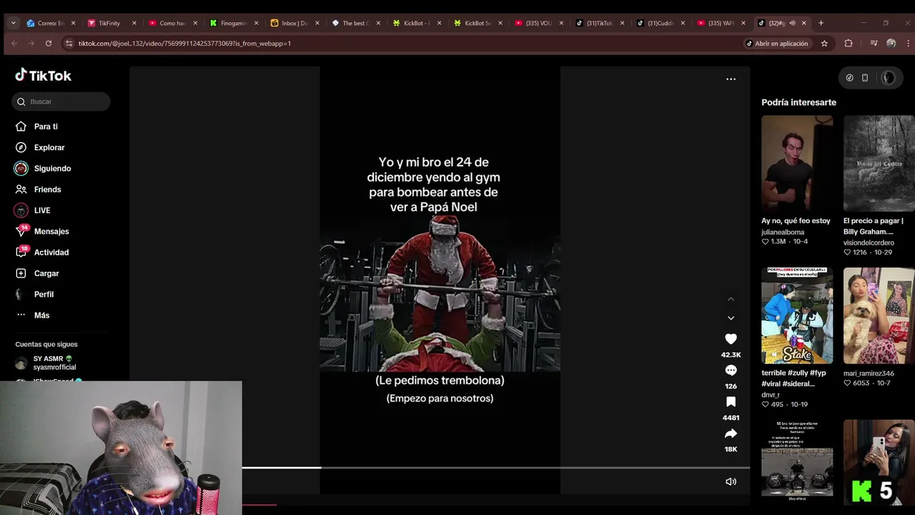
Task: Like the video with the heart icon
Action: point(731,339)
